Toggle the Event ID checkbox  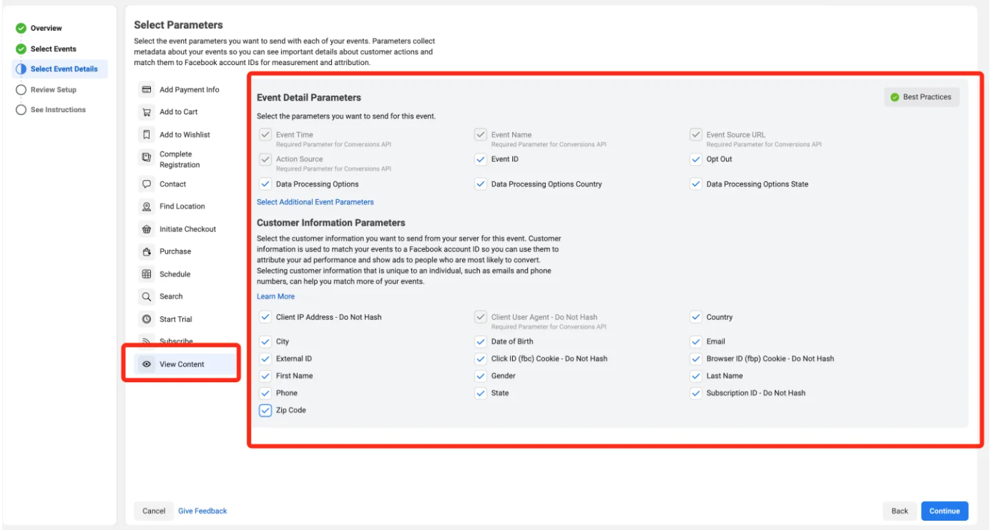[x=481, y=159]
